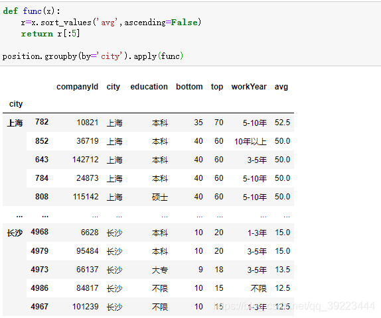Click companyId value 84817
Viewport: 381px width, 318px height.
[x=88, y=288]
